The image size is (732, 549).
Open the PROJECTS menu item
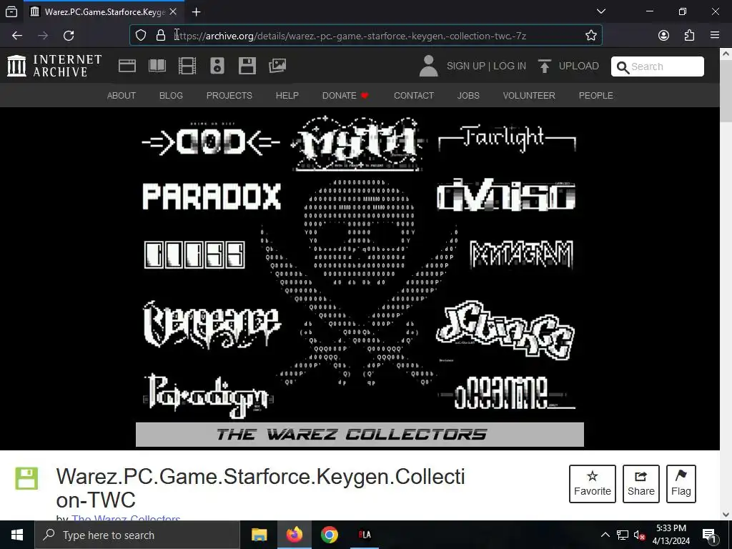229,96
